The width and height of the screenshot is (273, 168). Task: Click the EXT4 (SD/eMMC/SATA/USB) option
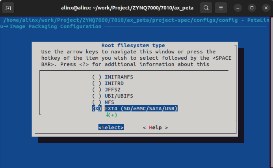click(135, 109)
